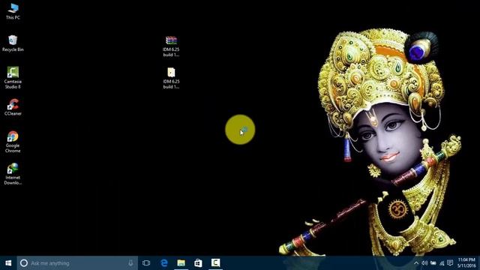Image resolution: width=480 pixels, height=270 pixels.
Task: Open Task View from taskbar
Action: [x=146, y=263]
